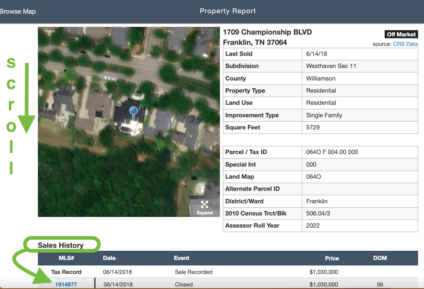Select the blue property pin marker
424x289 pixels.
pyautogui.click(x=133, y=110)
